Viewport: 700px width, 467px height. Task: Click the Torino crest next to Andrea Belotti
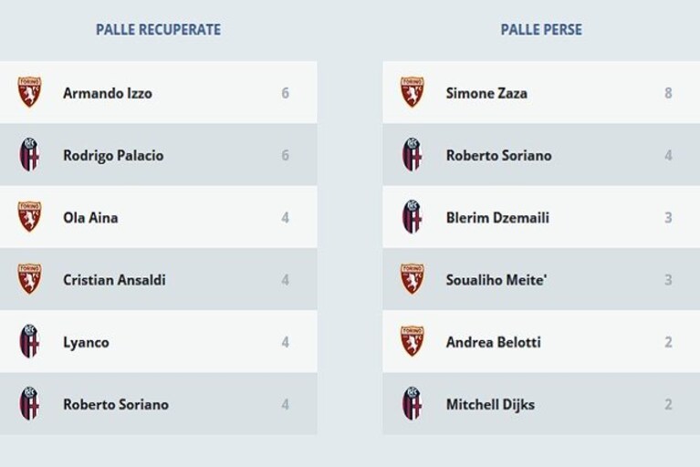(412, 342)
